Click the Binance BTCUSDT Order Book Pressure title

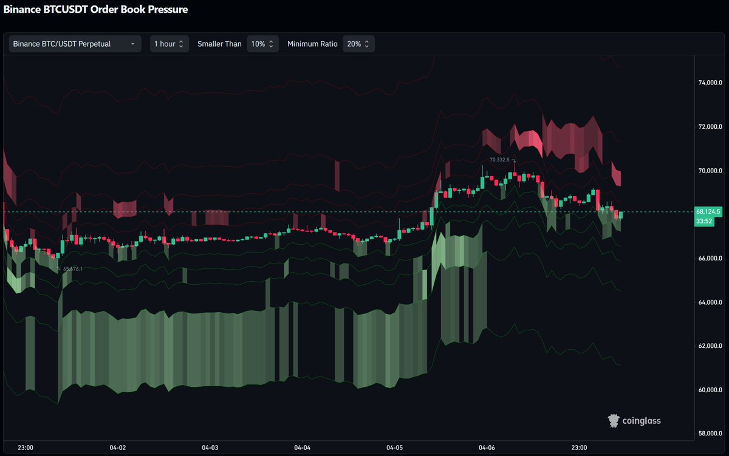click(96, 10)
